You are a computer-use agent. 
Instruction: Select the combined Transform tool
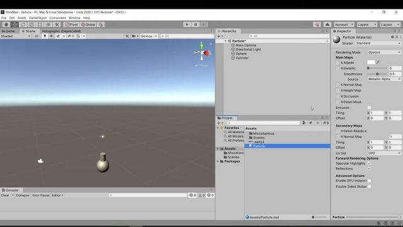tap(48, 25)
